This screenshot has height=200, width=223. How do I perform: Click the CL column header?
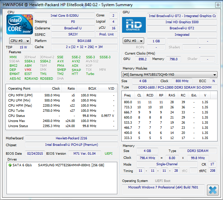tap(139, 95)
